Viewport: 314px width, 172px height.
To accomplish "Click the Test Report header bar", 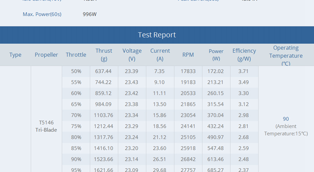I will pos(157,35).
